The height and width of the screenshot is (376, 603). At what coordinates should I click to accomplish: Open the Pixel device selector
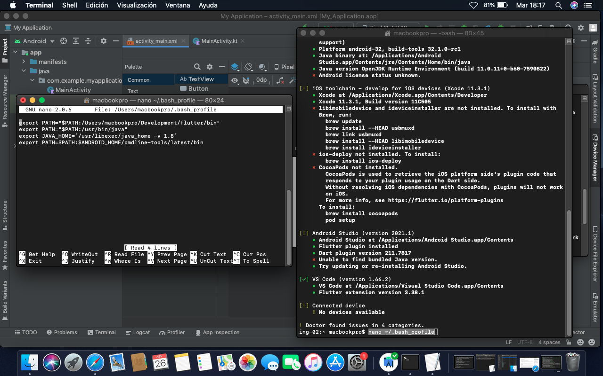pos(285,67)
